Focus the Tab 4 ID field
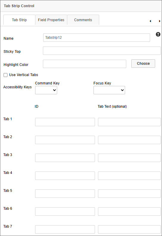162x236 pixels. click(x=65, y=176)
